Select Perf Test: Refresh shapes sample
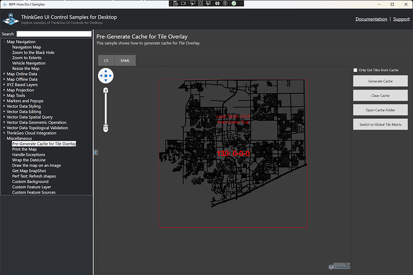Viewport: 413px width, 275px height. (x=34, y=176)
